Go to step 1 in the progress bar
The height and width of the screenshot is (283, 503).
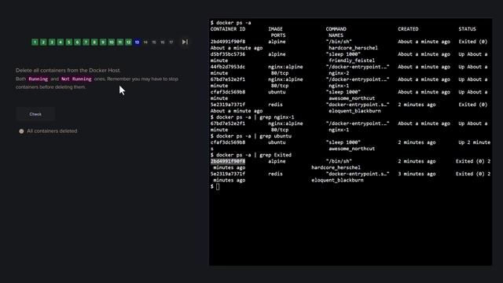tap(35, 42)
